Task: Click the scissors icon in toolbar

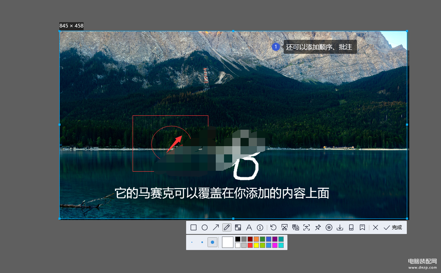Action: click(x=285, y=227)
